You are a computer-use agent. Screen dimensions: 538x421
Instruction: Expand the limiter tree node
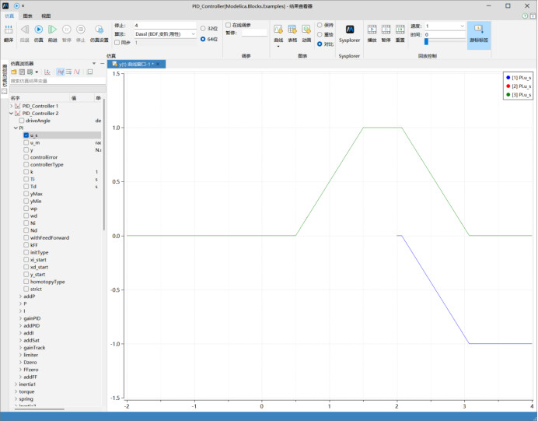(20, 355)
